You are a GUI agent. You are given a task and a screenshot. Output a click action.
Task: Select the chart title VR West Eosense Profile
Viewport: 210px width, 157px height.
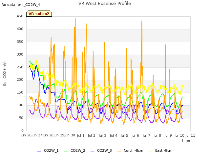tap(105, 4)
